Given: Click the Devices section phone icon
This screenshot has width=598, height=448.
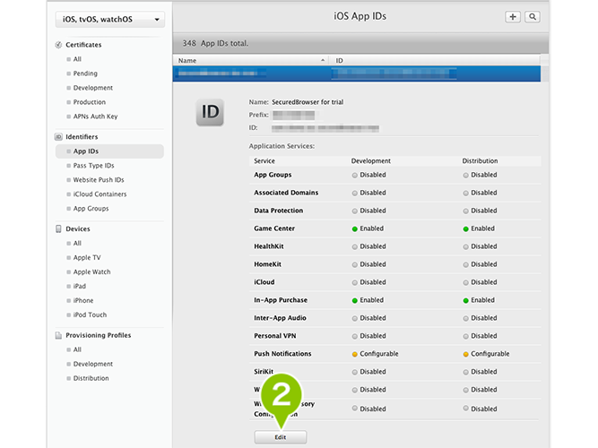Looking at the screenshot, I should tap(58, 228).
